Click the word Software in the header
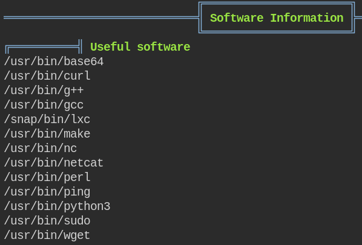The height and width of the screenshot is (245, 362). pyautogui.click(x=237, y=18)
